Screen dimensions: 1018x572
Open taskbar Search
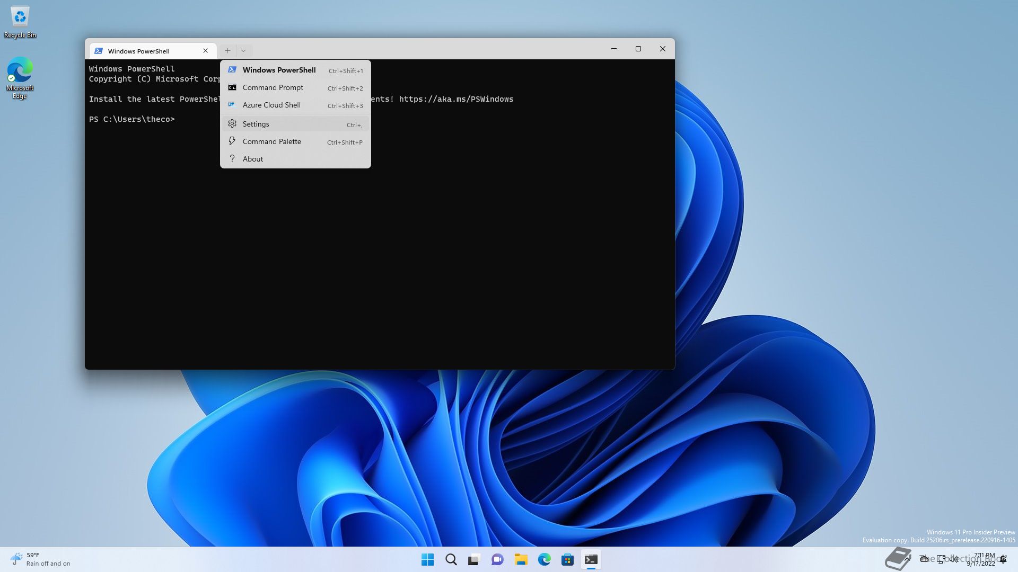click(451, 559)
